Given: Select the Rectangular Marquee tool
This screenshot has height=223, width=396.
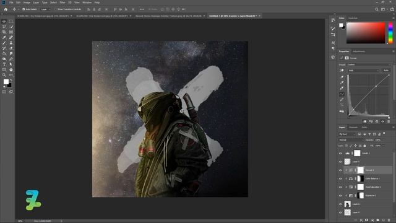Looking at the screenshot, I should pyautogui.click(x=11, y=21).
